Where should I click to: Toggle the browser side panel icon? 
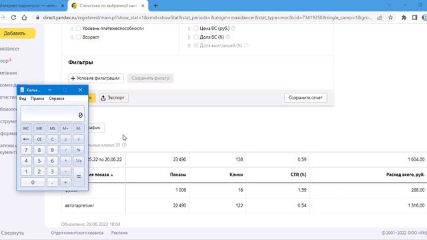[414, 18]
